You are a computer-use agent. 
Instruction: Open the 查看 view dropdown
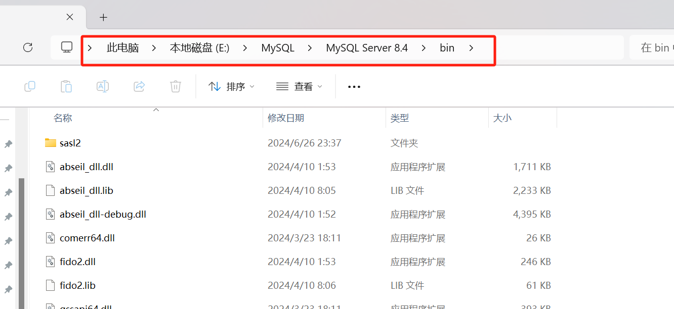tap(299, 87)
